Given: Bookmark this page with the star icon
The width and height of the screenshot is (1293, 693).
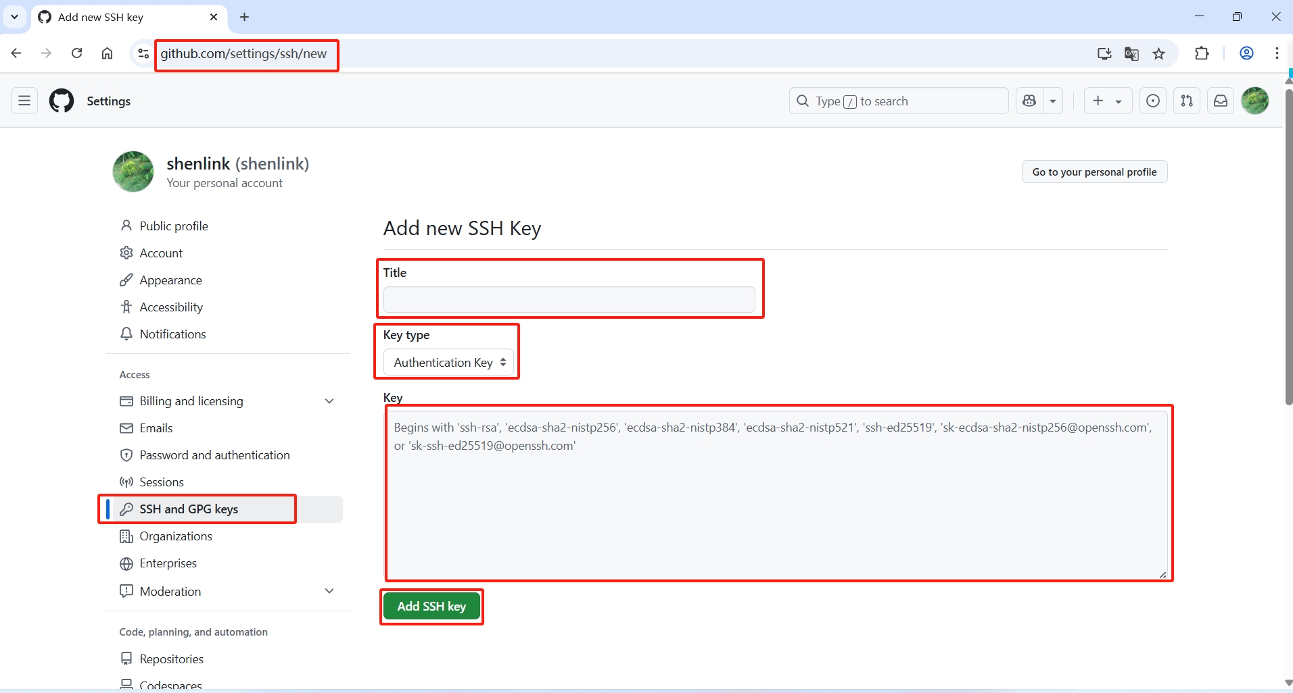Looking at the screenshot, I should point(1159,54).
